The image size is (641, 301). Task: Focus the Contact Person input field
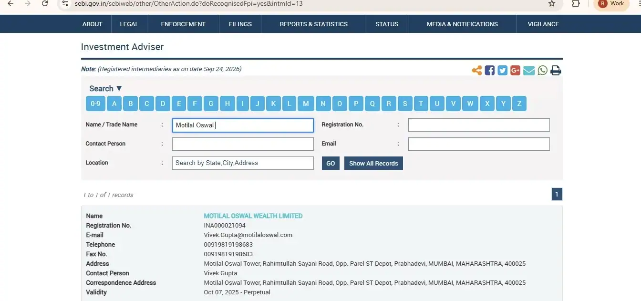243,144
